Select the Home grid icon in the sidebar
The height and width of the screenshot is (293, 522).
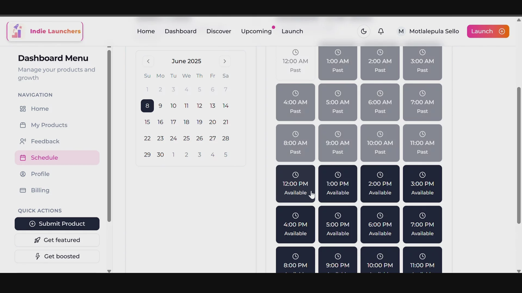(x=23, y=109)
